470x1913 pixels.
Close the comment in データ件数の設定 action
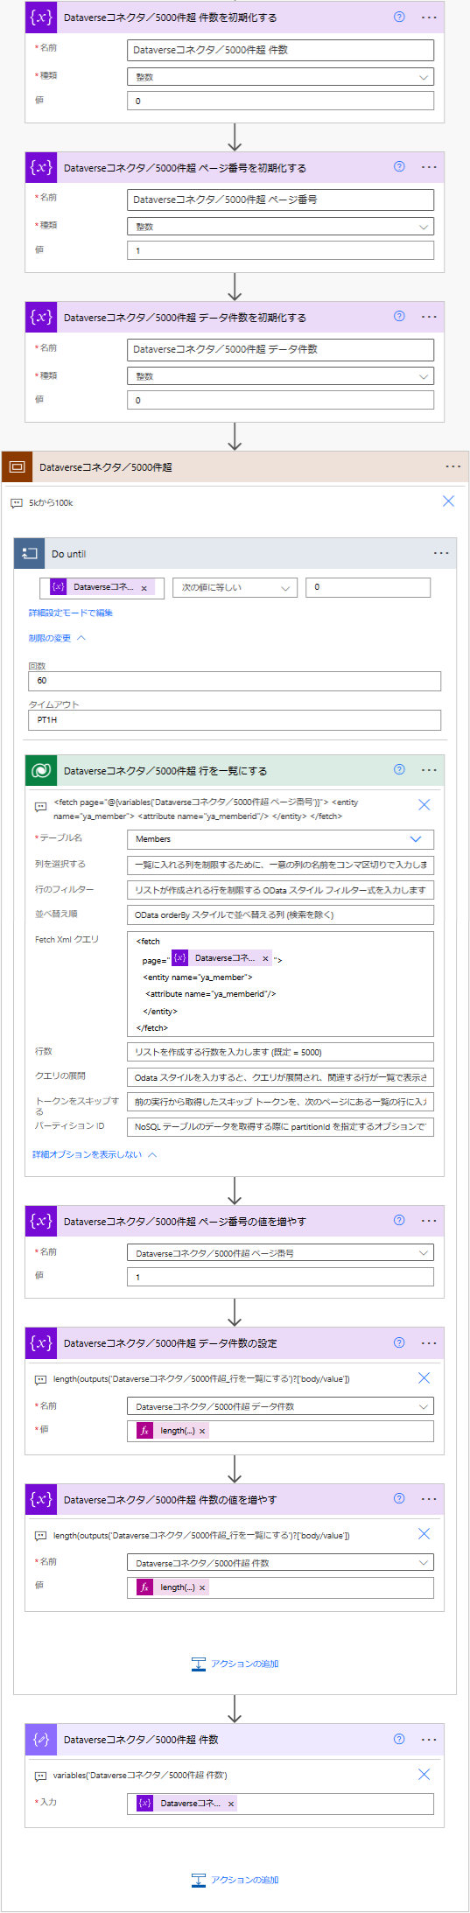coord(424,1377)
